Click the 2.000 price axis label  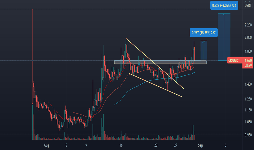[248, 37]
